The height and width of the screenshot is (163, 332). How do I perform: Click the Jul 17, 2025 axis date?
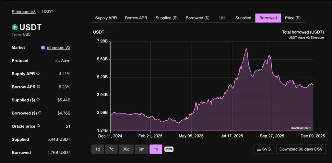click(x=232, y=136)
